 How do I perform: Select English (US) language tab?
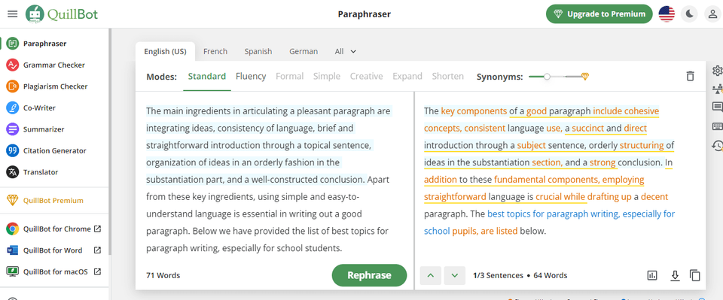(x=165, y=52)
